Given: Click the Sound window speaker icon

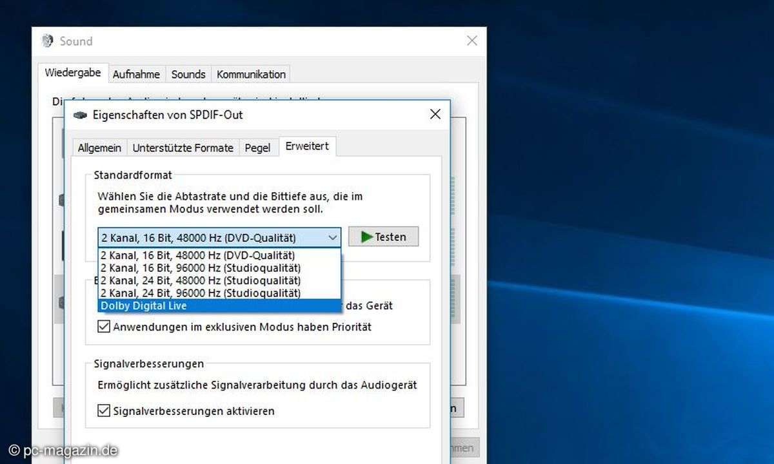Looking at the screenshot, I should pyautogui.click(x=47, y=41).
